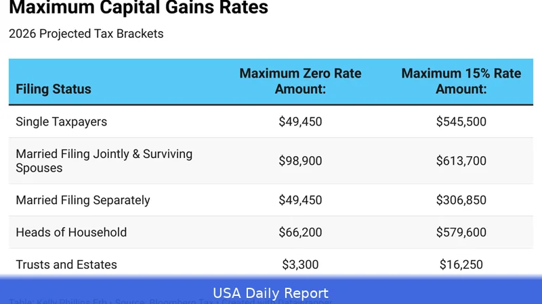Viewport: 542px width, 304px height.
Task: Click the $16,250 table cell
Action: (461, 265)
